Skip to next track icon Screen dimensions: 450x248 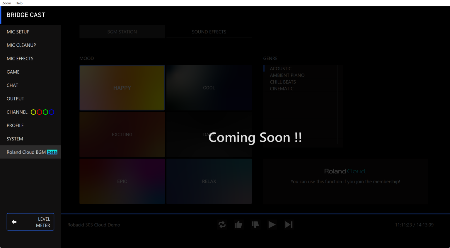tap(289, 225)
